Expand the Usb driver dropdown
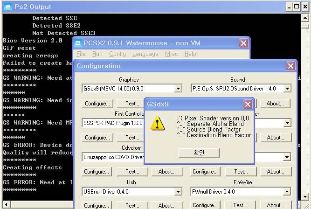The image size is (311, 209). 178,192
